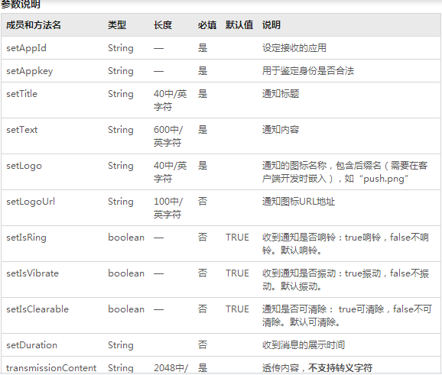Click the length 100中/英字符 in setLogoUrl row
Image resolution: width=442 pixels, height=375 pixels.
[168, 208]
